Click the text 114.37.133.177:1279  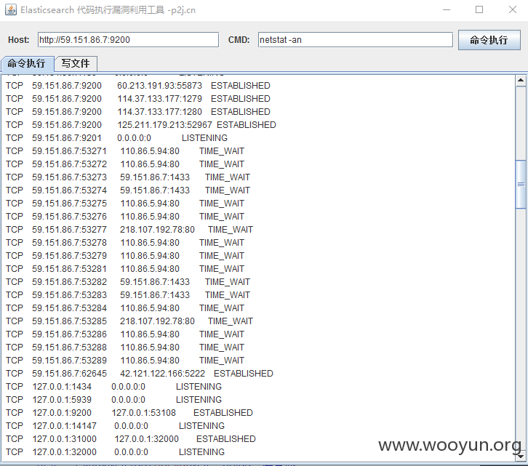[159, 99]
